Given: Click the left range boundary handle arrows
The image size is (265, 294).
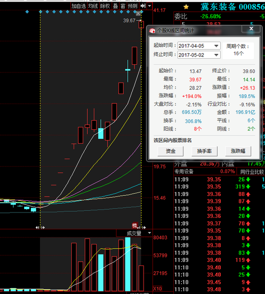Looking at the screenshot, I should pyautogui.click(x=40, y=227).
